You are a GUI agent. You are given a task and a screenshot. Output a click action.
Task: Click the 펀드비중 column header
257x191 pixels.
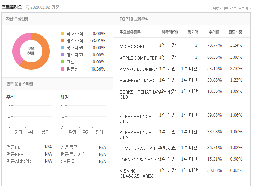click(x=235, y=32)
